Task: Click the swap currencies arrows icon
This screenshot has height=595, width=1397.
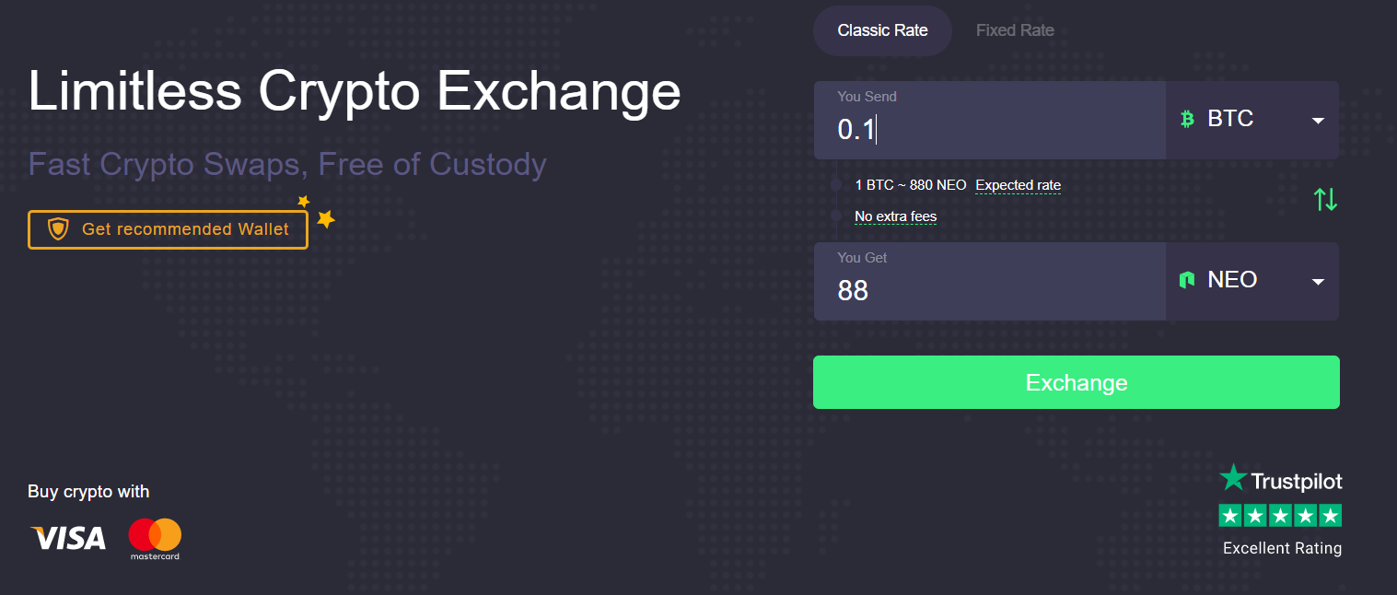Action: [1325, 199]
